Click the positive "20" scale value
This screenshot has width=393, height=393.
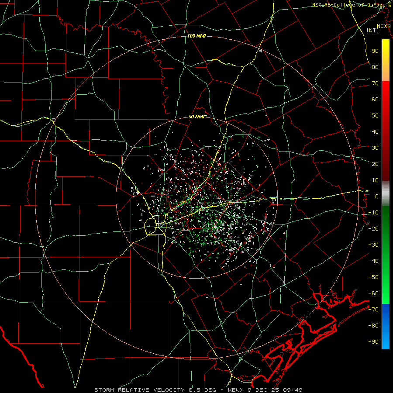click(375, 164)
